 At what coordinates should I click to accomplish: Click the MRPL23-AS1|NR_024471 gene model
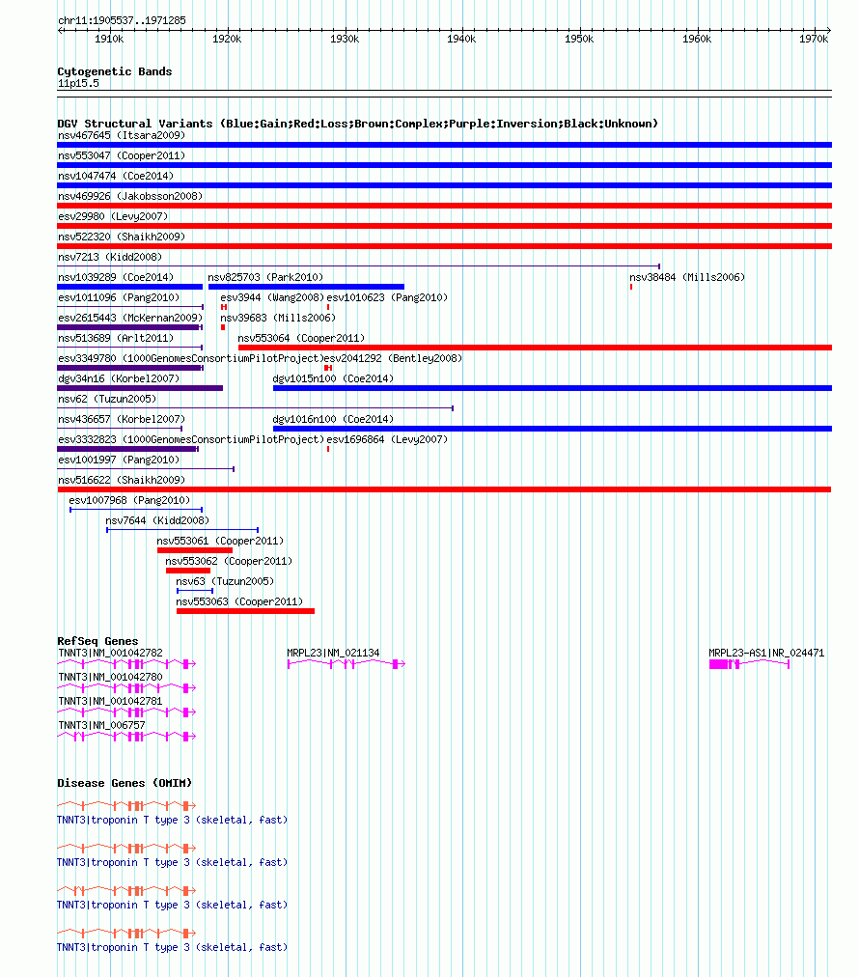[x=749, y=665]
